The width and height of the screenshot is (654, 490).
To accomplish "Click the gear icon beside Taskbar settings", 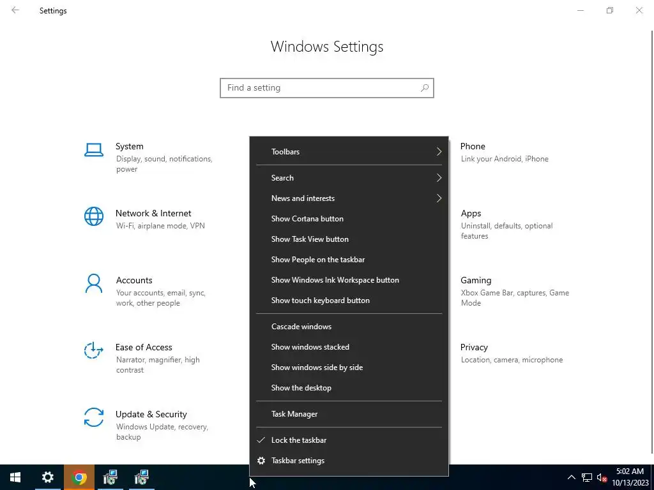I will coord(261,461).
